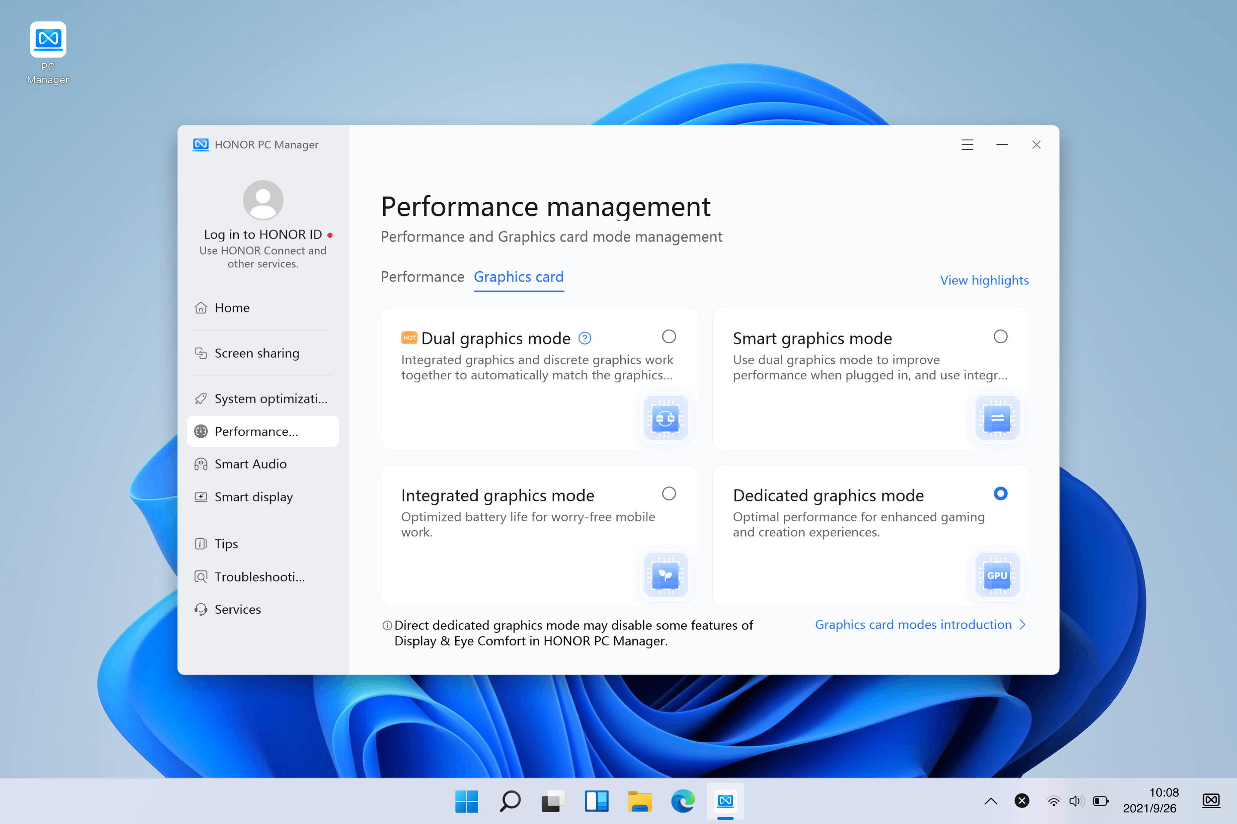Screen dimensions: 1237x824
Task: Click the Dual graphics mode help question mark
Action: tap(585, 339)
